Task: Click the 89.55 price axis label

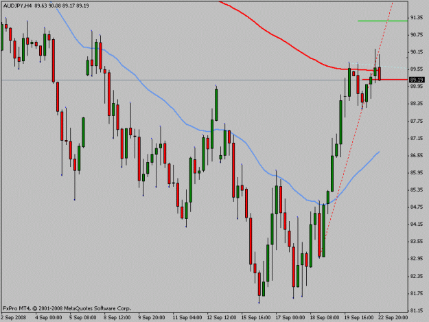Action: (x=417, y=69)
